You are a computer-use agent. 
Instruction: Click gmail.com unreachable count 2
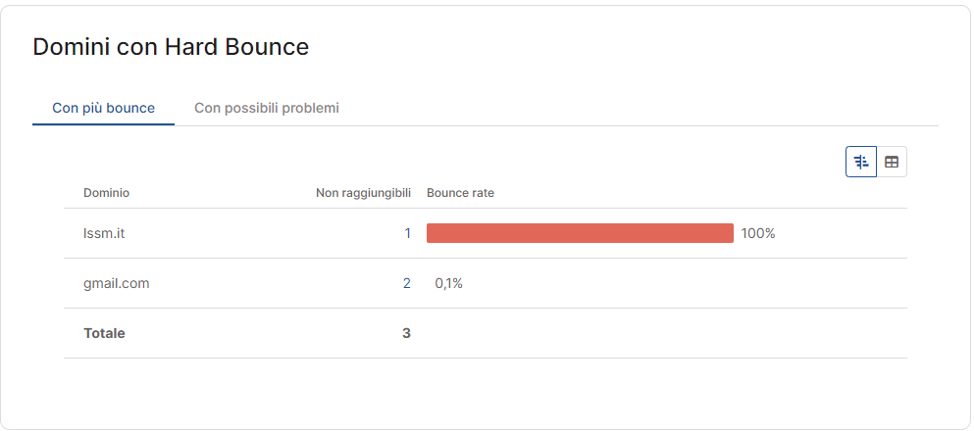(407, 283)
